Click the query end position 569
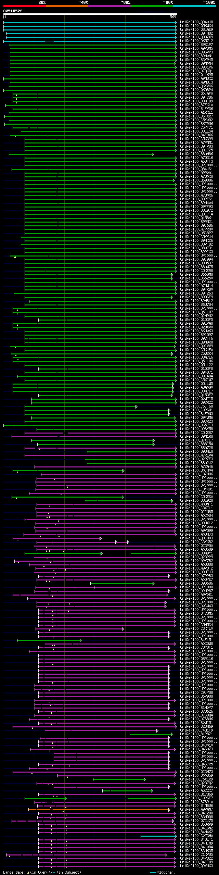The height and width of the screenshot is (875, 219). pyautogui.click(x=173, y=17)
